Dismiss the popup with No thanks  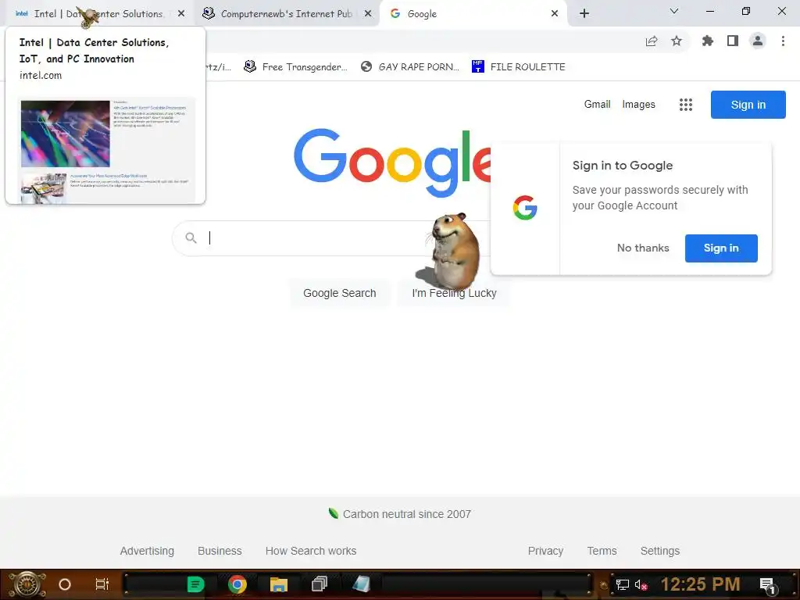point(643,248)
